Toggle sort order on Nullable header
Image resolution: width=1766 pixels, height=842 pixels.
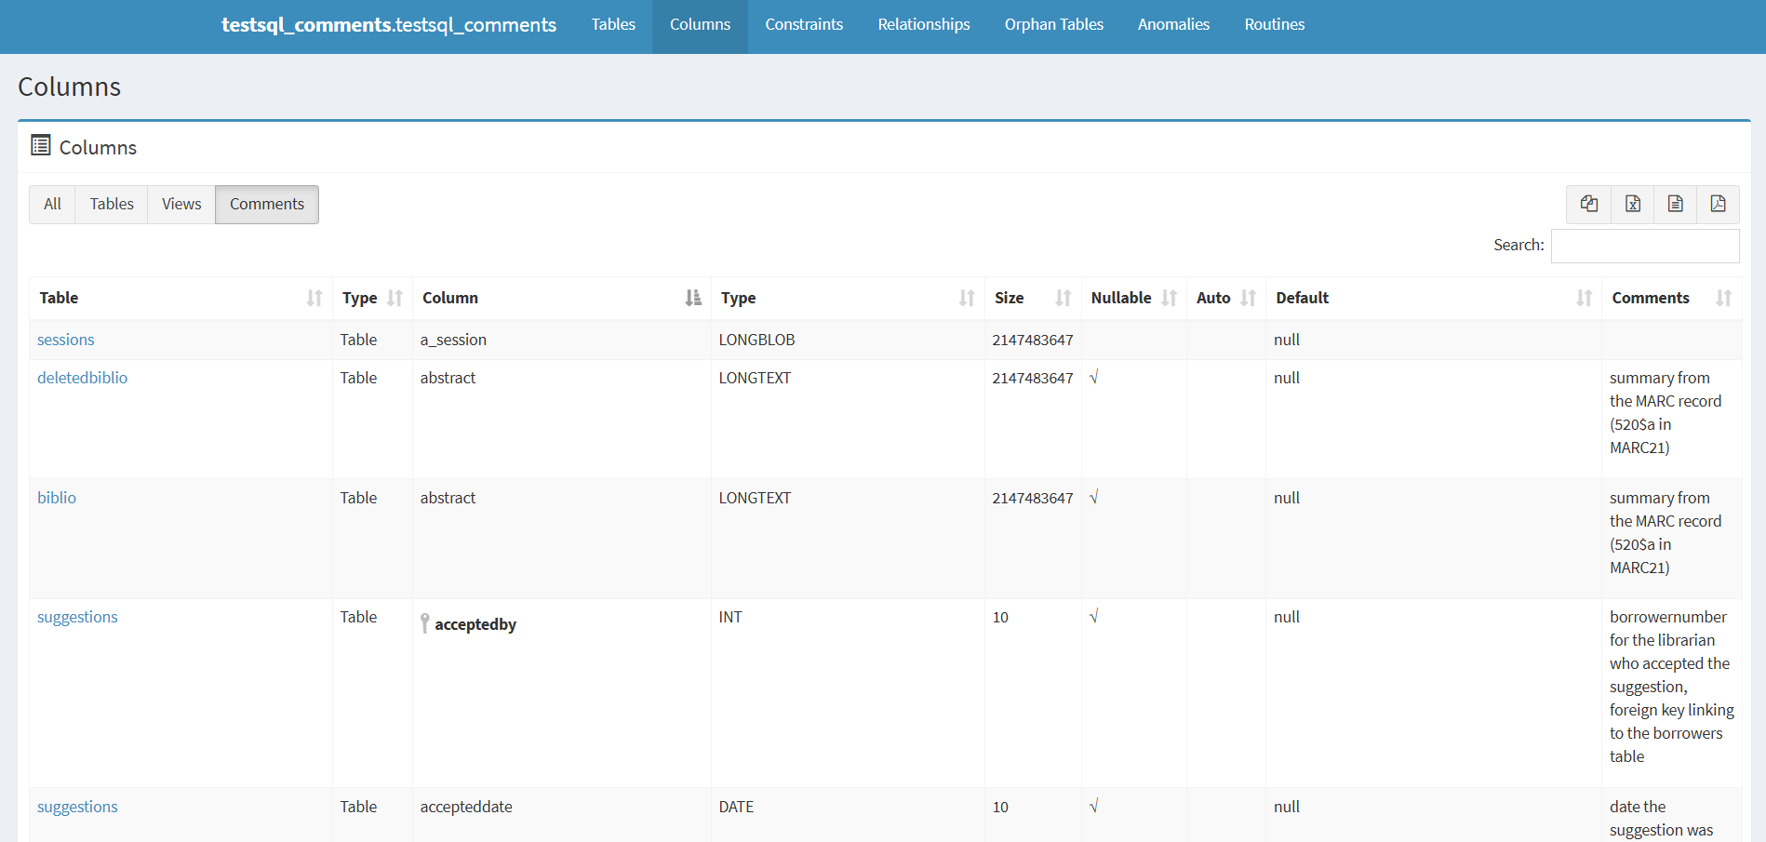pyautogui.click(x=1169, y=298)
